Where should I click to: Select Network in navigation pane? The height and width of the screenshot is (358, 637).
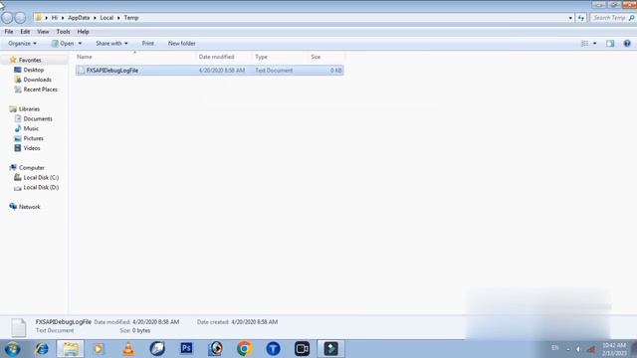[x=29, y=207]
